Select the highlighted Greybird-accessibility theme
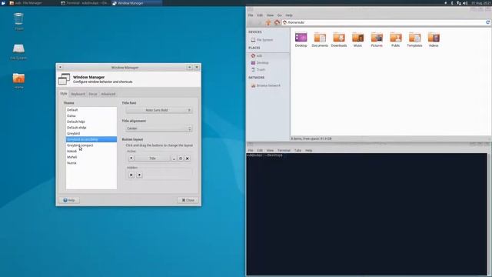492x277 pixels. click(91, 139)
